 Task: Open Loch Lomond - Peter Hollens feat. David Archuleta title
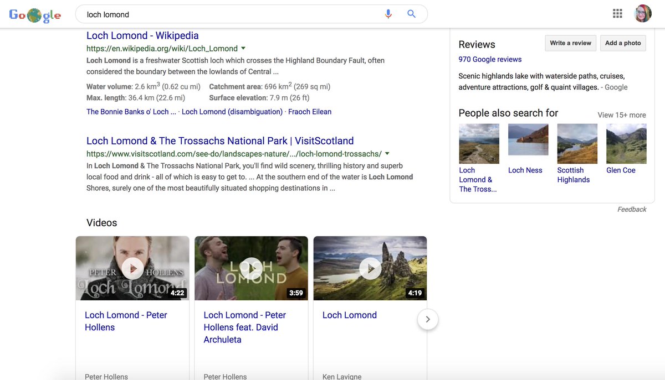[244, 327]
